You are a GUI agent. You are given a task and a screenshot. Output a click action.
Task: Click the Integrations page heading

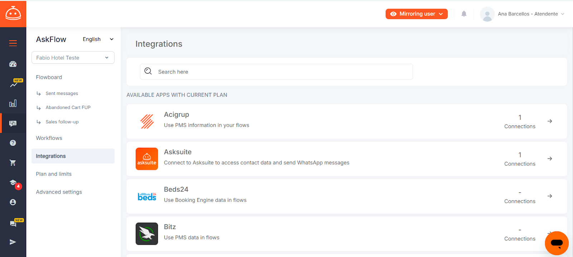click(x=159, y=44)
